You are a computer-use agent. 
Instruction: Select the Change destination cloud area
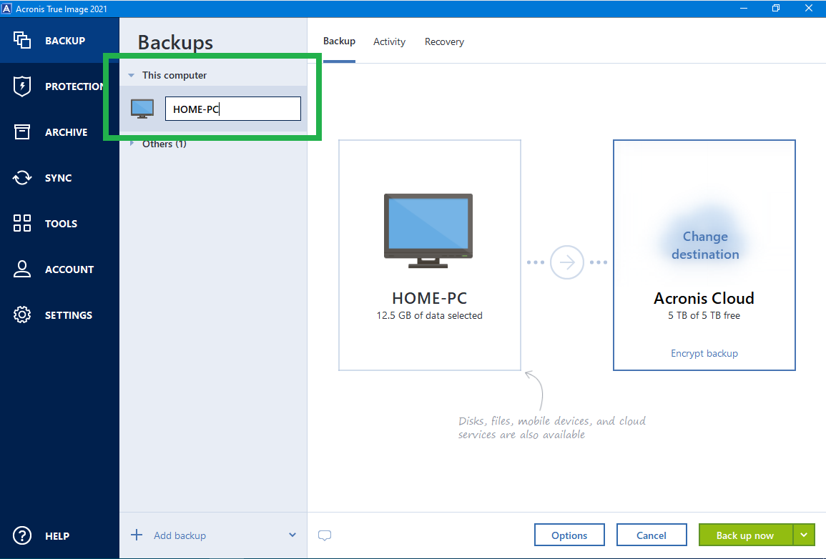(705, 245)
